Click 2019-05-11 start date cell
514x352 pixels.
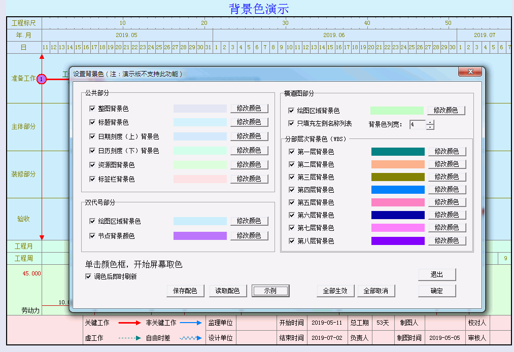coord(327,323)
